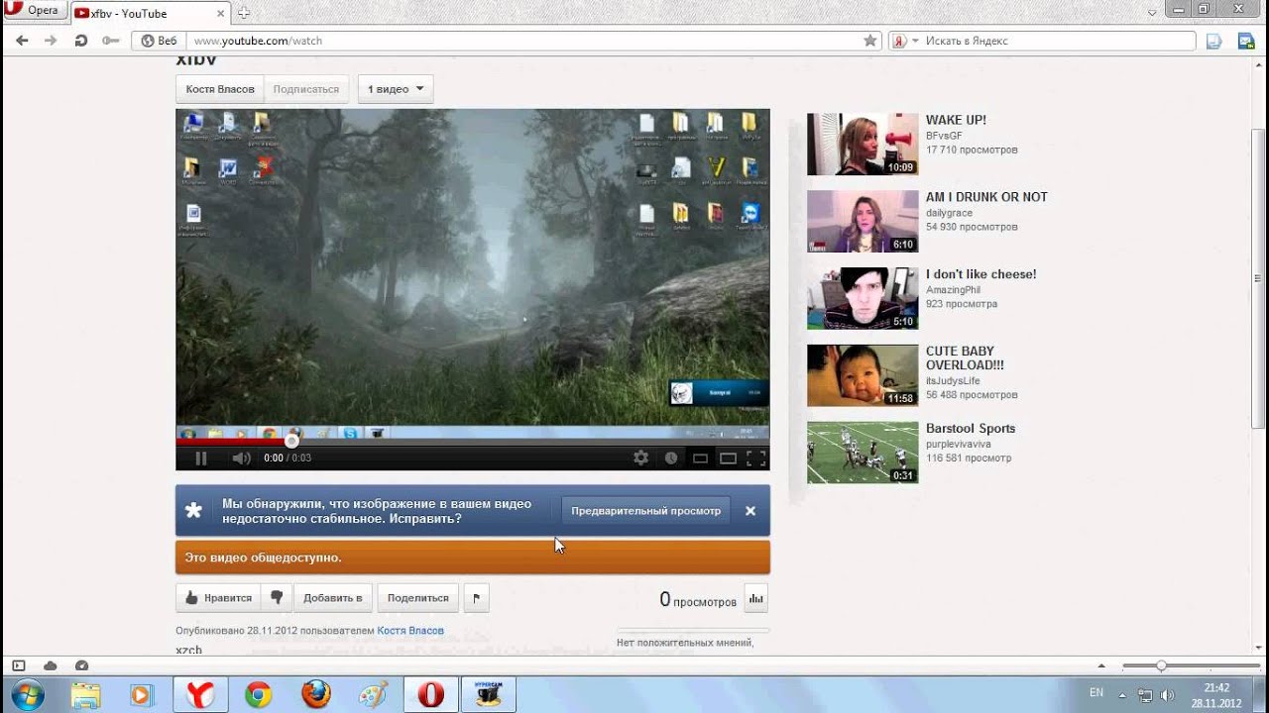Enter fullscreen video mode

(755, 458)
